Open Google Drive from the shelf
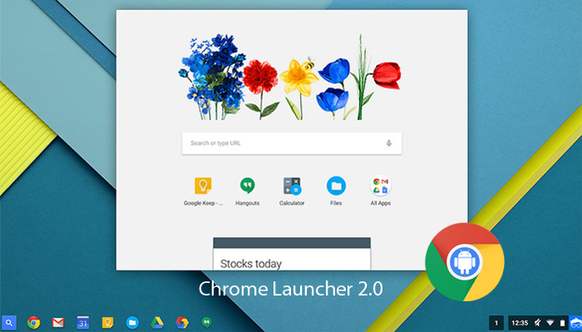 (x=157, y=322)
